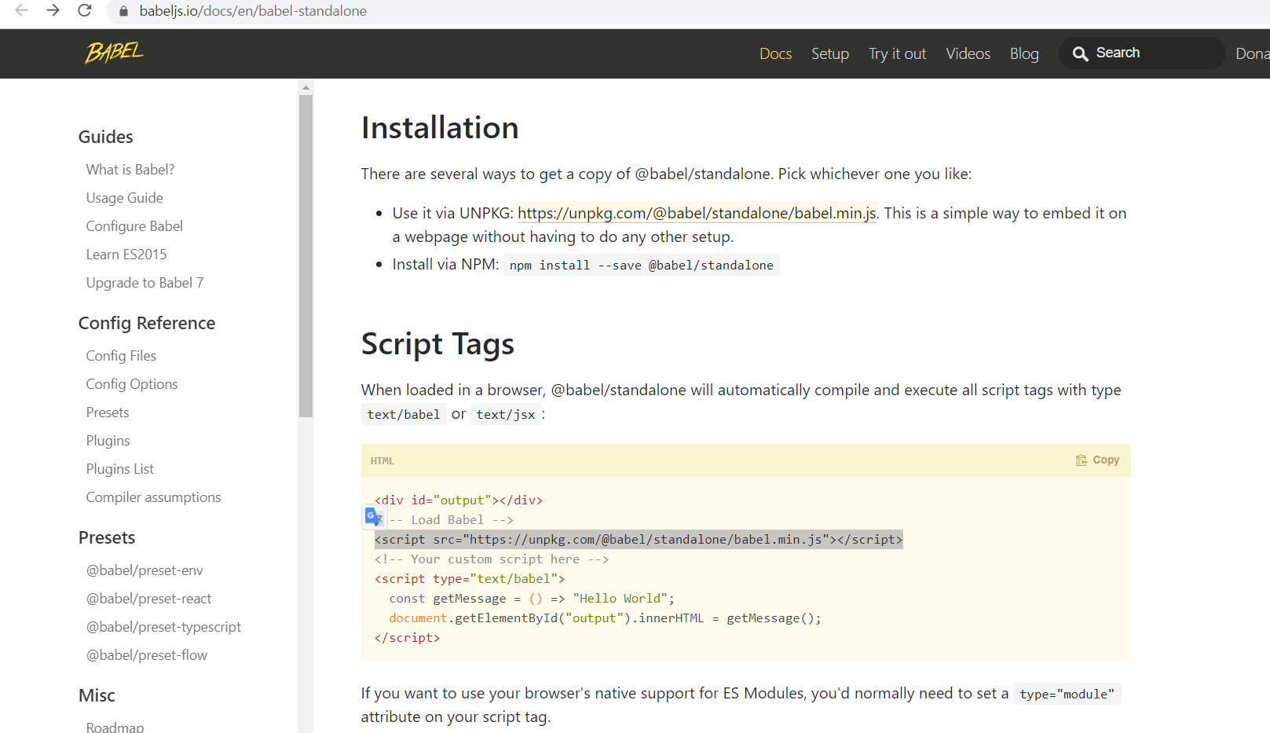Open the Plugins List page
The width and height of the screenshot is (1270, 733).
pos(120,469)
